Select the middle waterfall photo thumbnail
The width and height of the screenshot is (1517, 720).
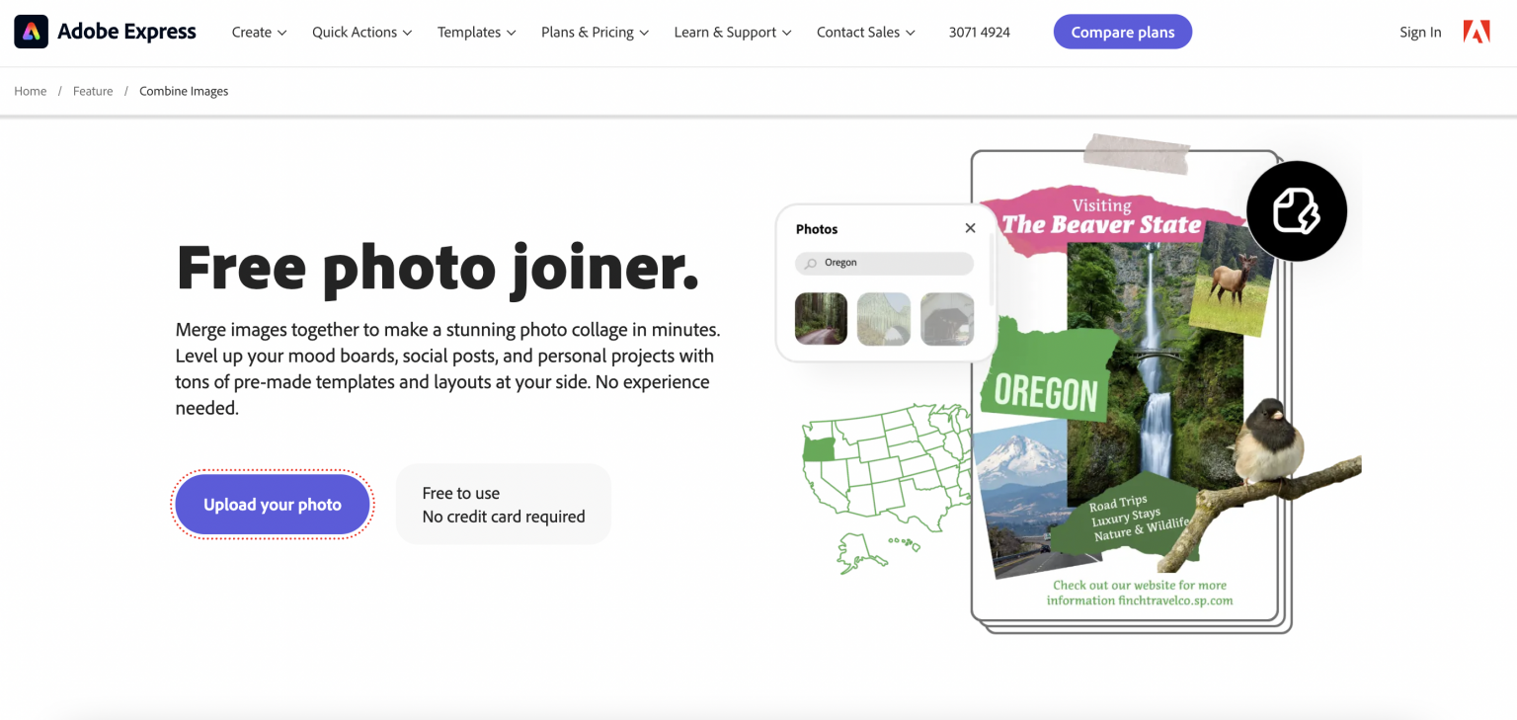point(884,318)
